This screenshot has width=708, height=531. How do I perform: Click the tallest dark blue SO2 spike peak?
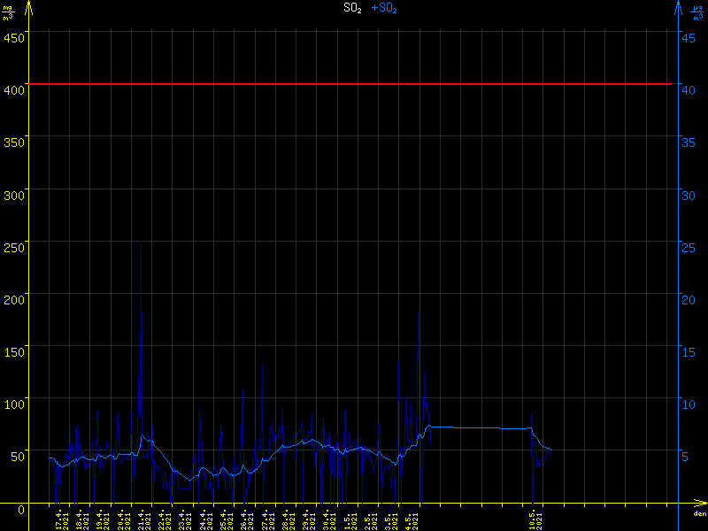141,243
